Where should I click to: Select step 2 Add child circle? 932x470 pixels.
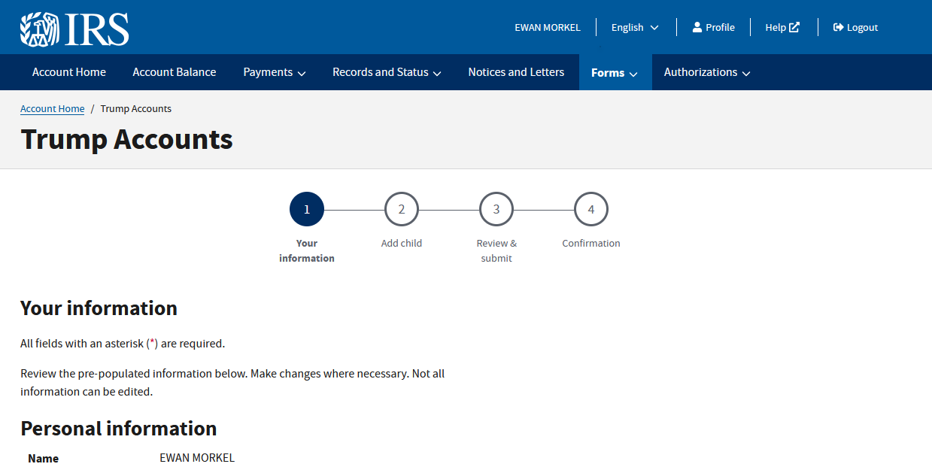(x=402, y=210)
